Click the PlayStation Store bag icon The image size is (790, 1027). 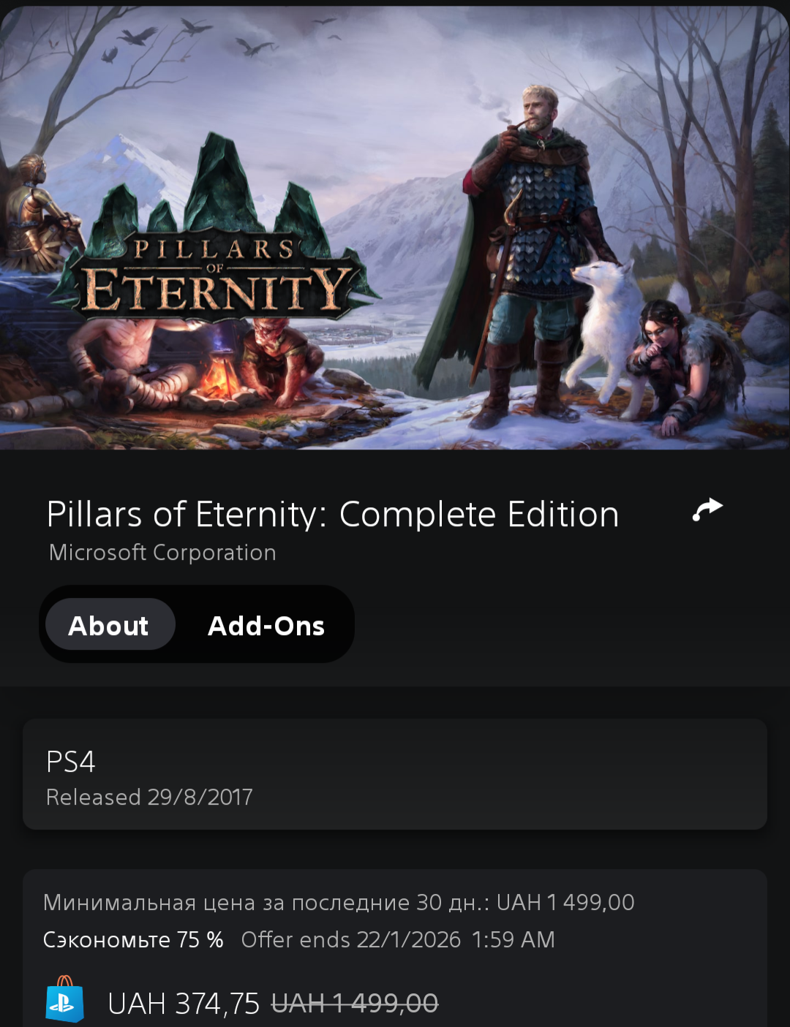click(x=64, y=999)
